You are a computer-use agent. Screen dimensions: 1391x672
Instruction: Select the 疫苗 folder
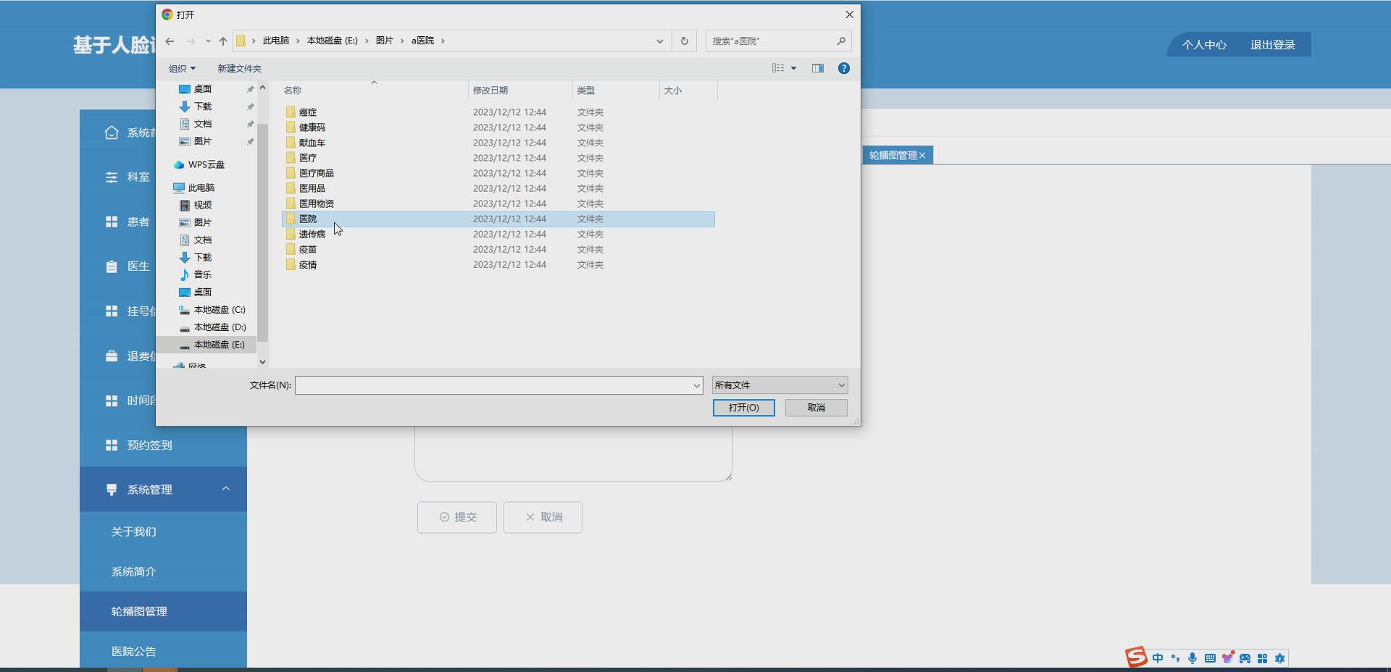coord(308,249)
